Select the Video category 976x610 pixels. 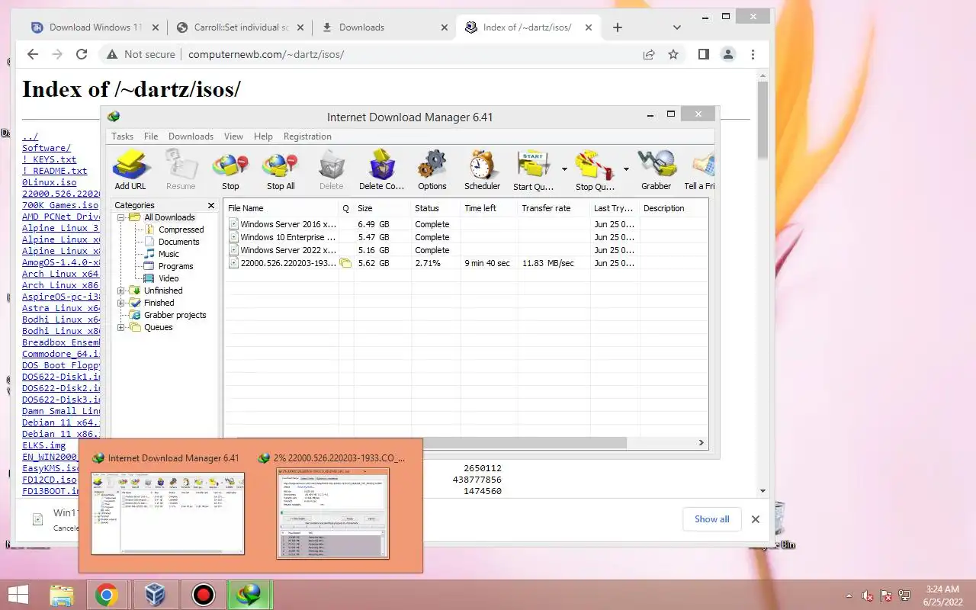coord(169,278)
